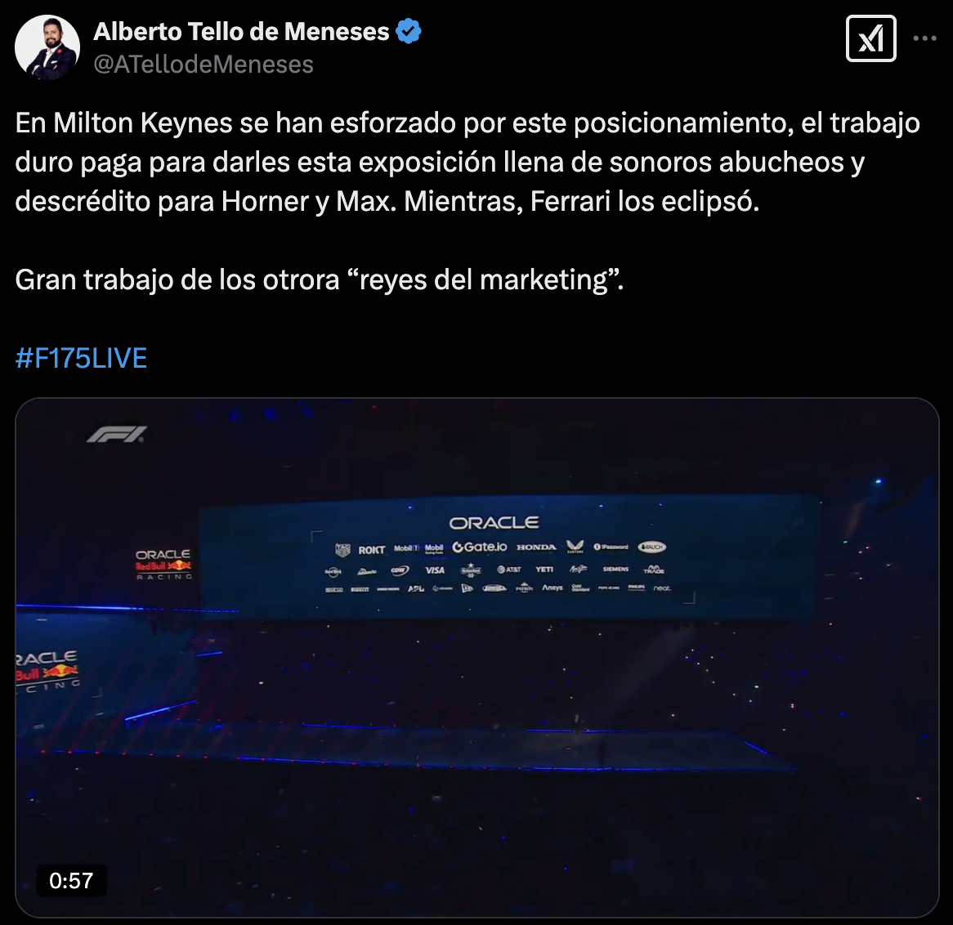Click the Alberto Tello de Meneses display name
Image resolution: width=953 pixels, height=925 pixels.
tap(240, 32)
